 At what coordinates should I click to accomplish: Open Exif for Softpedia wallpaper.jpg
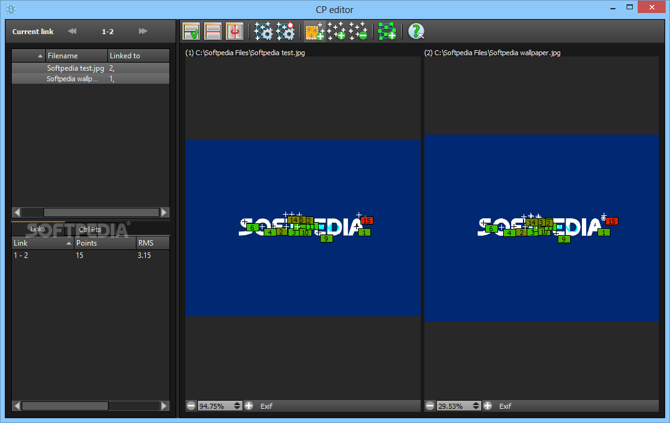click(x=505, y=406)
